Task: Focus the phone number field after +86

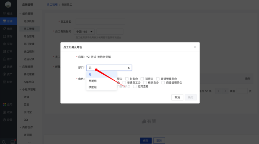Action: click(110, 31)
